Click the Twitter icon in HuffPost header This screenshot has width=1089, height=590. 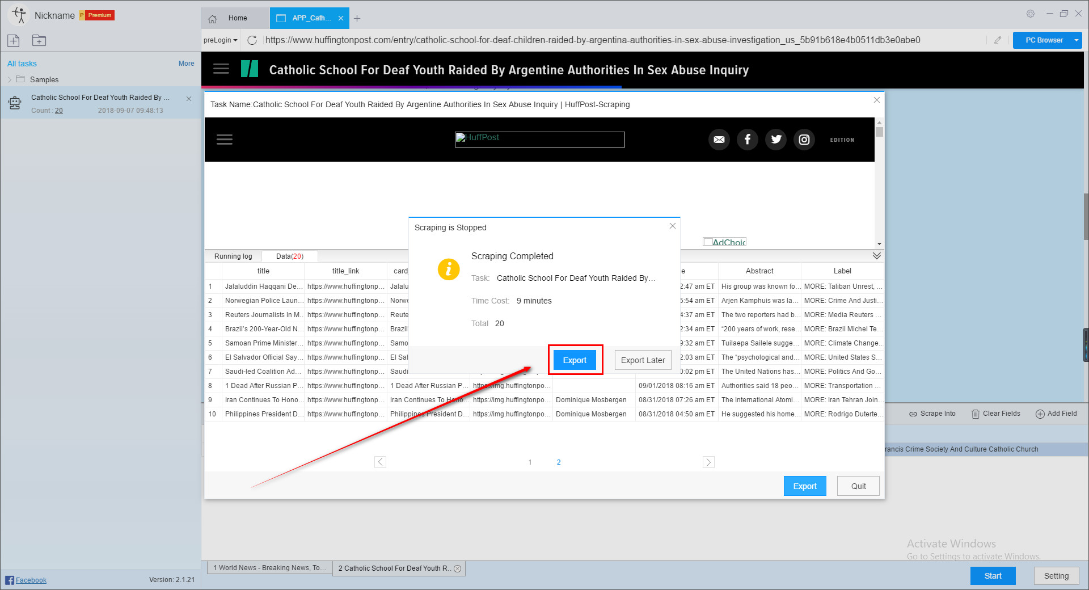click(x=776, y=140)
